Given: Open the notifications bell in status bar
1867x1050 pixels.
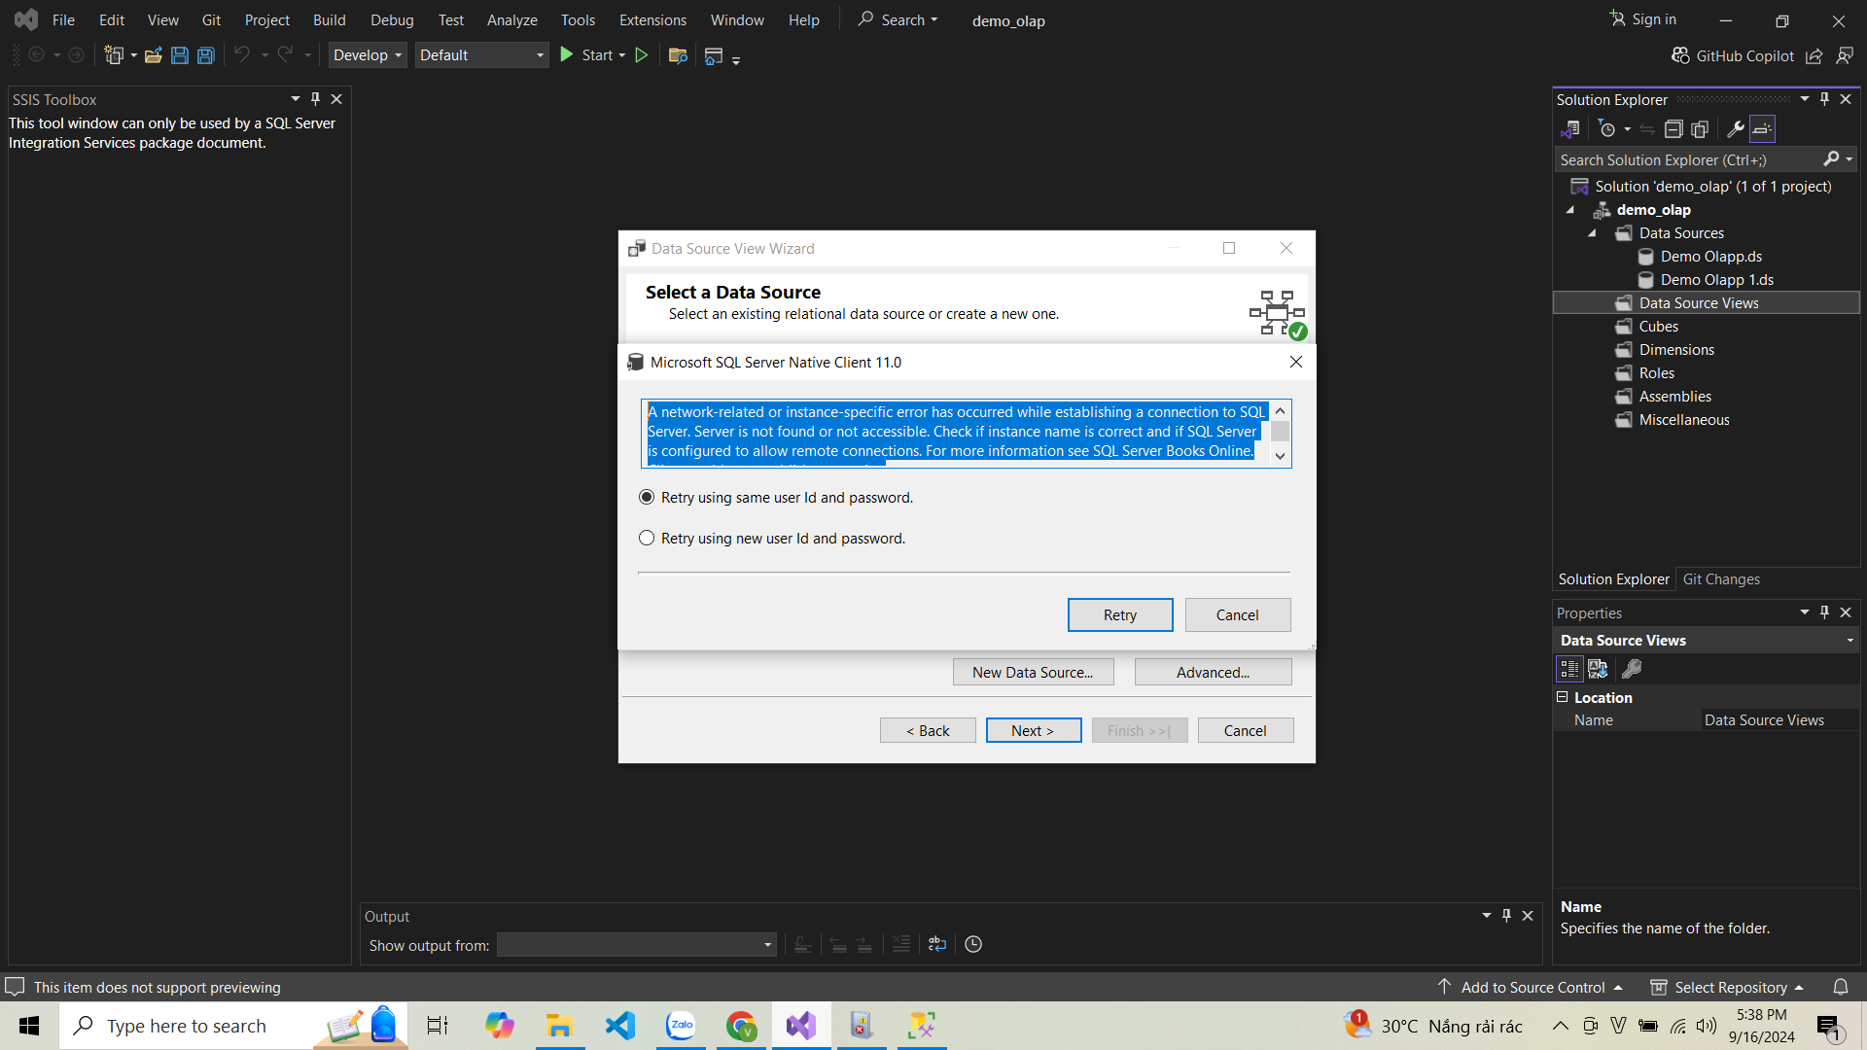Looking at the screenshot, I should click(1841, 987).
